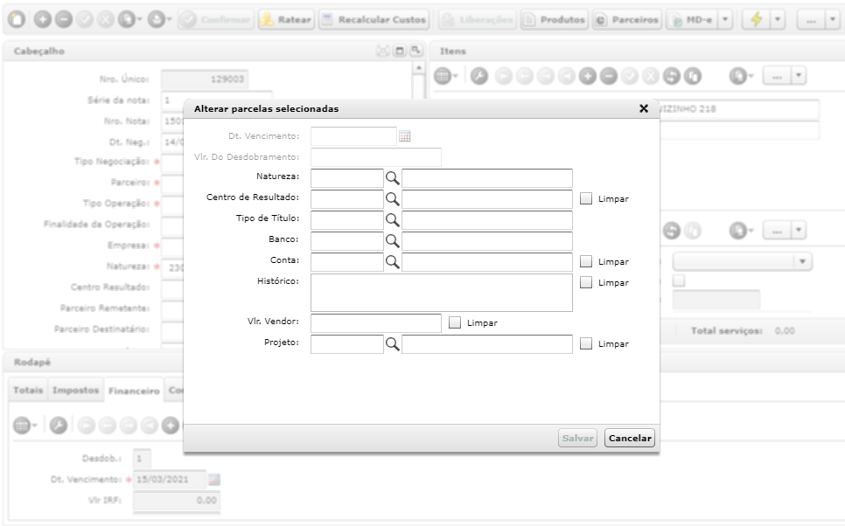Click the lightning bolt icon in top toolbar
The width and height of the screenshot is (845, 526).
pos(757,19)
